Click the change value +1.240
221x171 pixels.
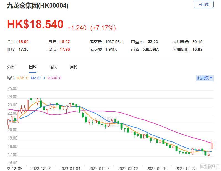77,28
